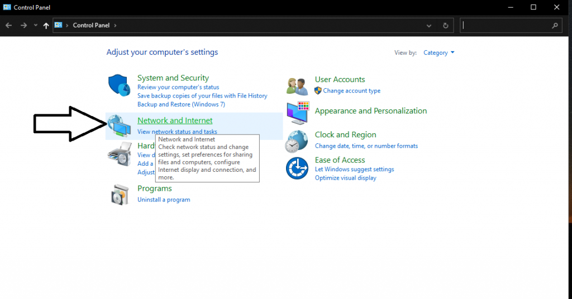
Task: Click Review your computer's status
Action: (x=178, y=88)
